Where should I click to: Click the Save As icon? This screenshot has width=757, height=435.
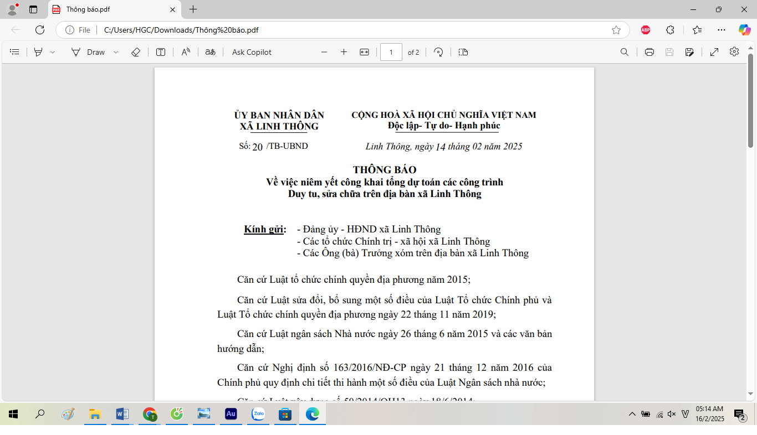click(x=689, y=52)
